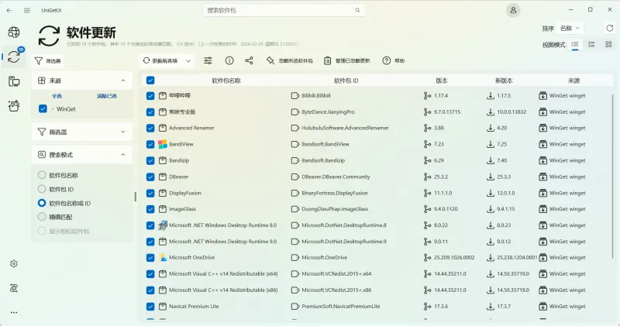Click the version branch icon for DBeaver
The width and height of the screenshot is (620, 326).
[x=427, y=177]
